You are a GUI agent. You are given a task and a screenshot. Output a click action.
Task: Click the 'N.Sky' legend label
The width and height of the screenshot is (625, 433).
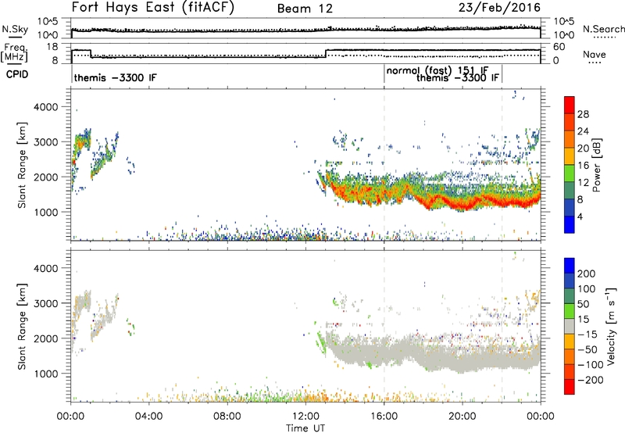pos(15,29)
